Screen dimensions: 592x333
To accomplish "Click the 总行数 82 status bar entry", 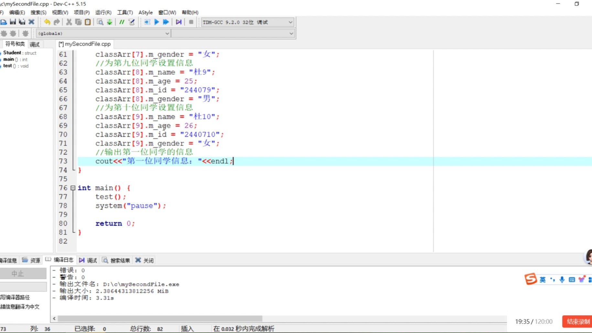I will point(146,329).
